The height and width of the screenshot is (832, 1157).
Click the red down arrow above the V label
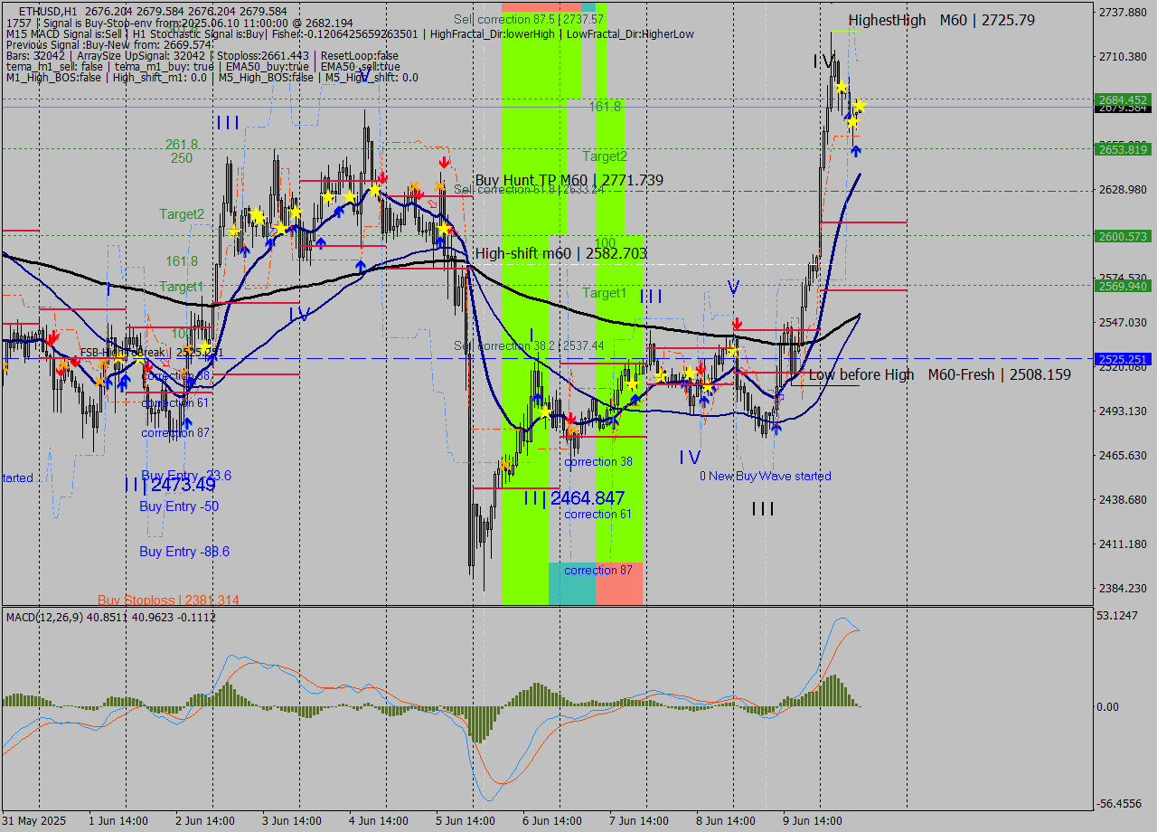pos(737,323)
